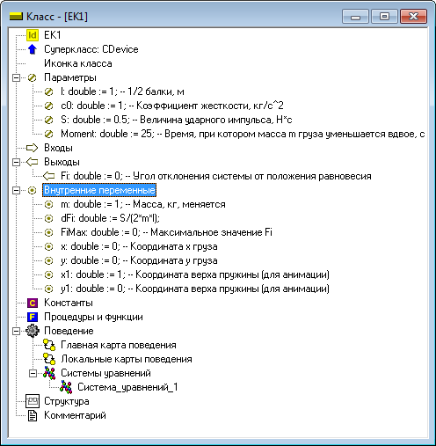Click the yellow Id icon next to EK1
Image resolution: width=436 pixels, height=446 pixels.
33,35
